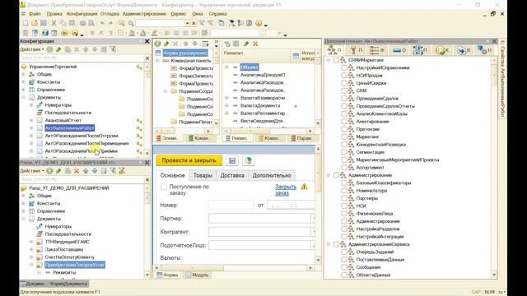Expand ЗаказПоставщику node in extension tree
This screenshot has width=527, height=296.
click(31, 249)
